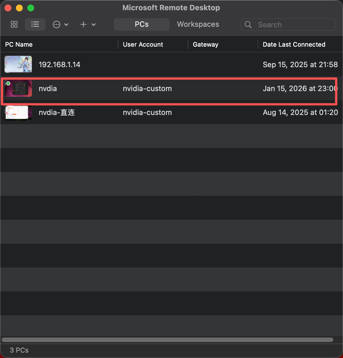The width and height of the screenshot is (343, 358).
Task: Click into the Search field
Action: (288, 24)
